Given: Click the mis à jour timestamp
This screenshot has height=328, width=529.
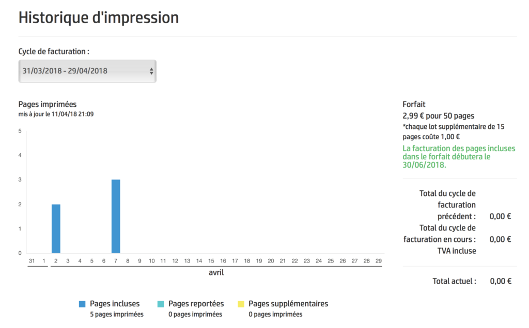Looking at the screenshot, I should pyautogui.click(x=56, y=114).
